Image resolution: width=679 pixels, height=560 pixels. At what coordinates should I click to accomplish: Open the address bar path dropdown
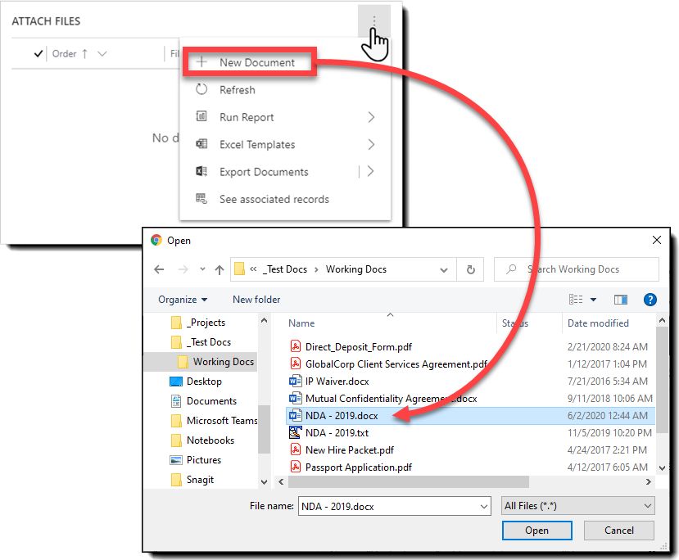point(444,269)
